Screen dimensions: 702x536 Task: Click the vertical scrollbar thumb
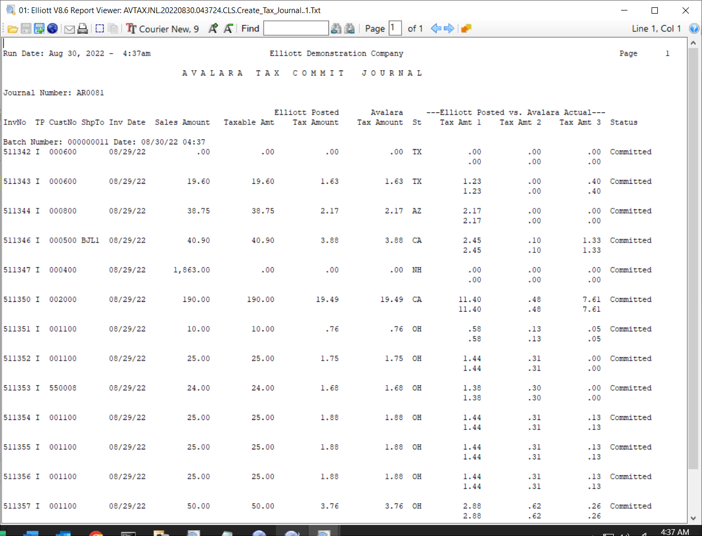click(x=693, y=259)
